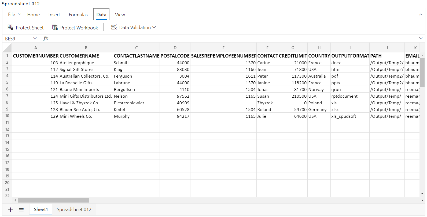
Task: Open the Formulas tab
Action: 78,15
